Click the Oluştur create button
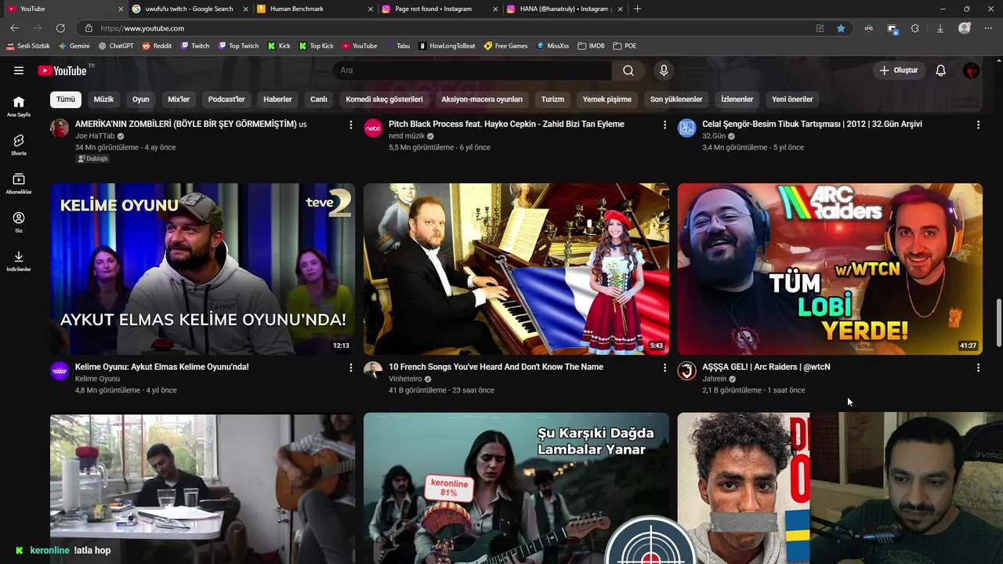Image resolution: width=1003 pixels, height=564 pixels. tap(898, 70)
